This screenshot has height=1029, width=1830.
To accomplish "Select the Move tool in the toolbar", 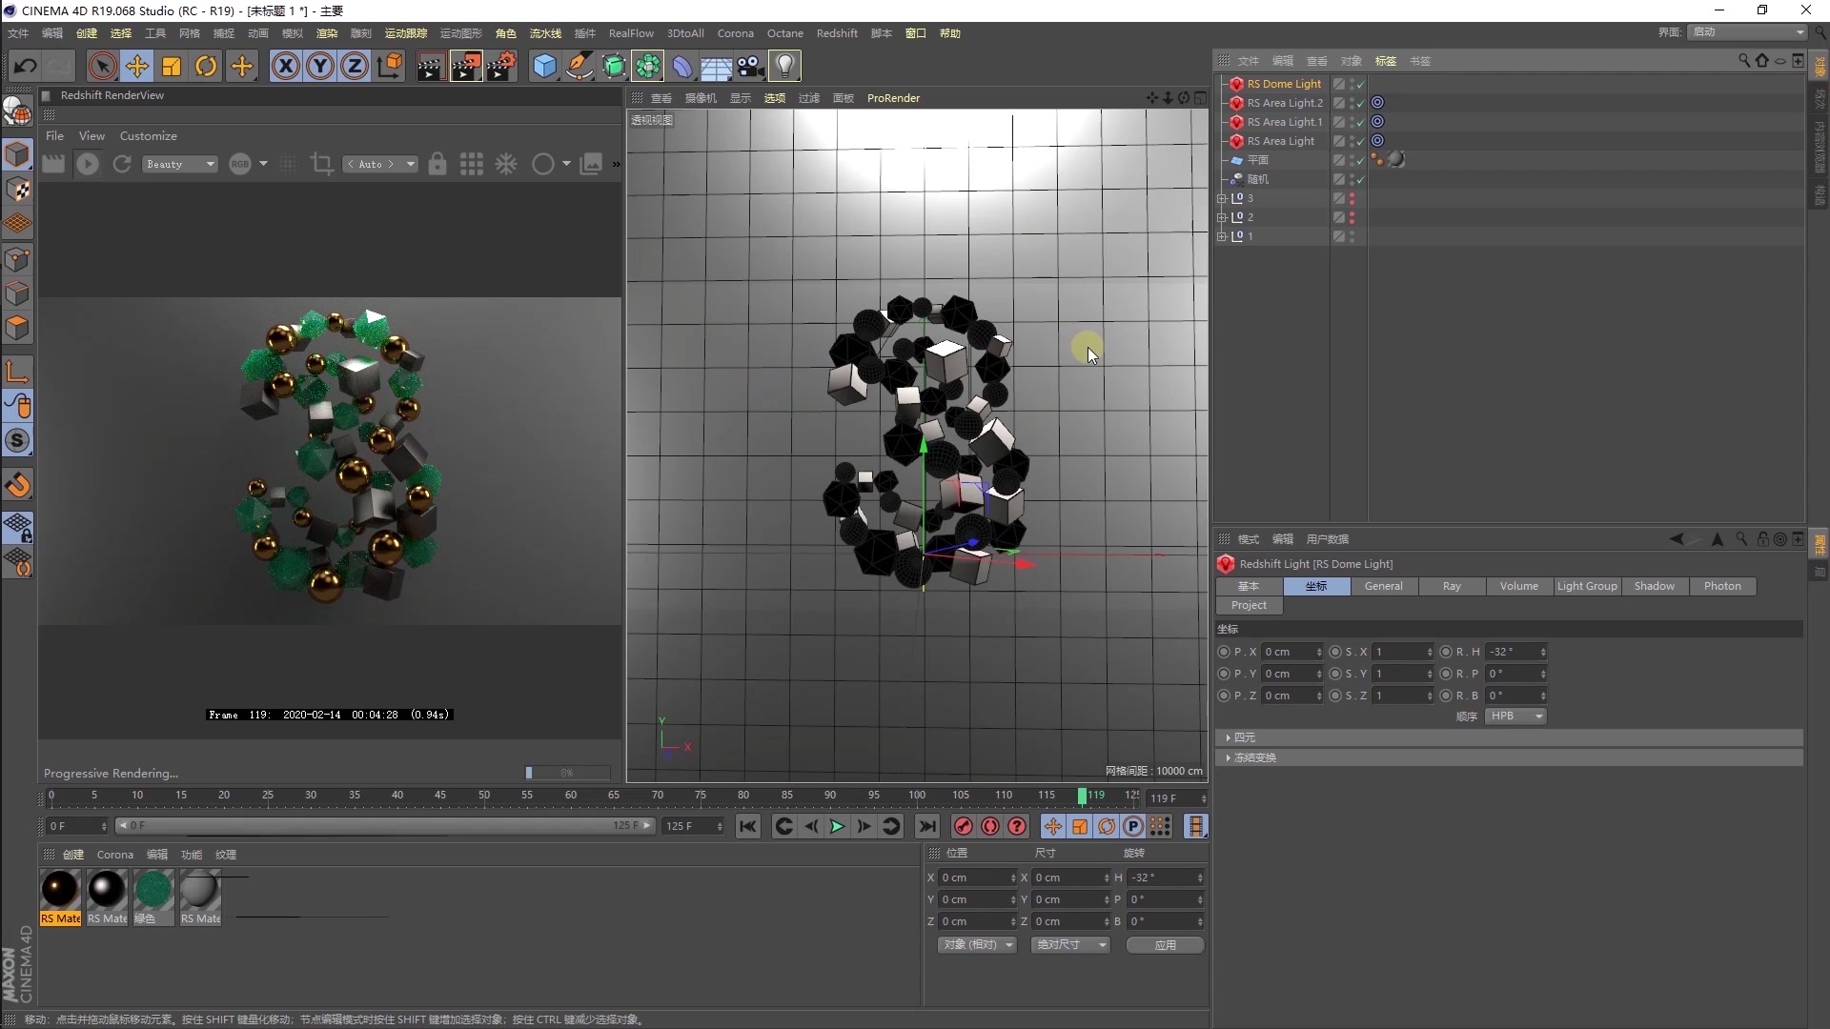I will point(137,66).
